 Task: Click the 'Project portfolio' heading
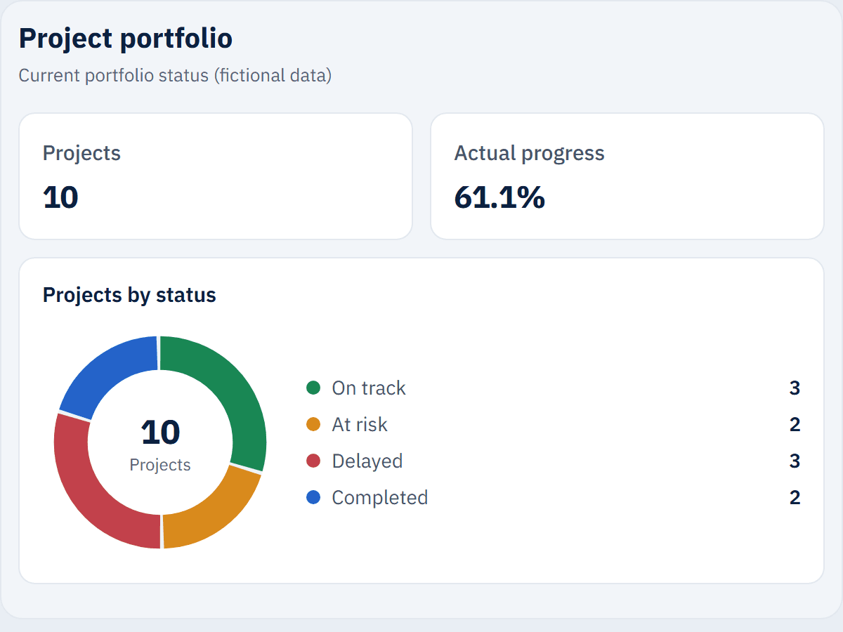point(126,38)
